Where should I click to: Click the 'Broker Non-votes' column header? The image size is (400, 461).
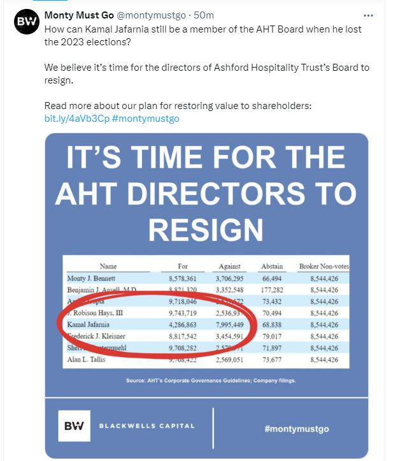click(324, 266)
